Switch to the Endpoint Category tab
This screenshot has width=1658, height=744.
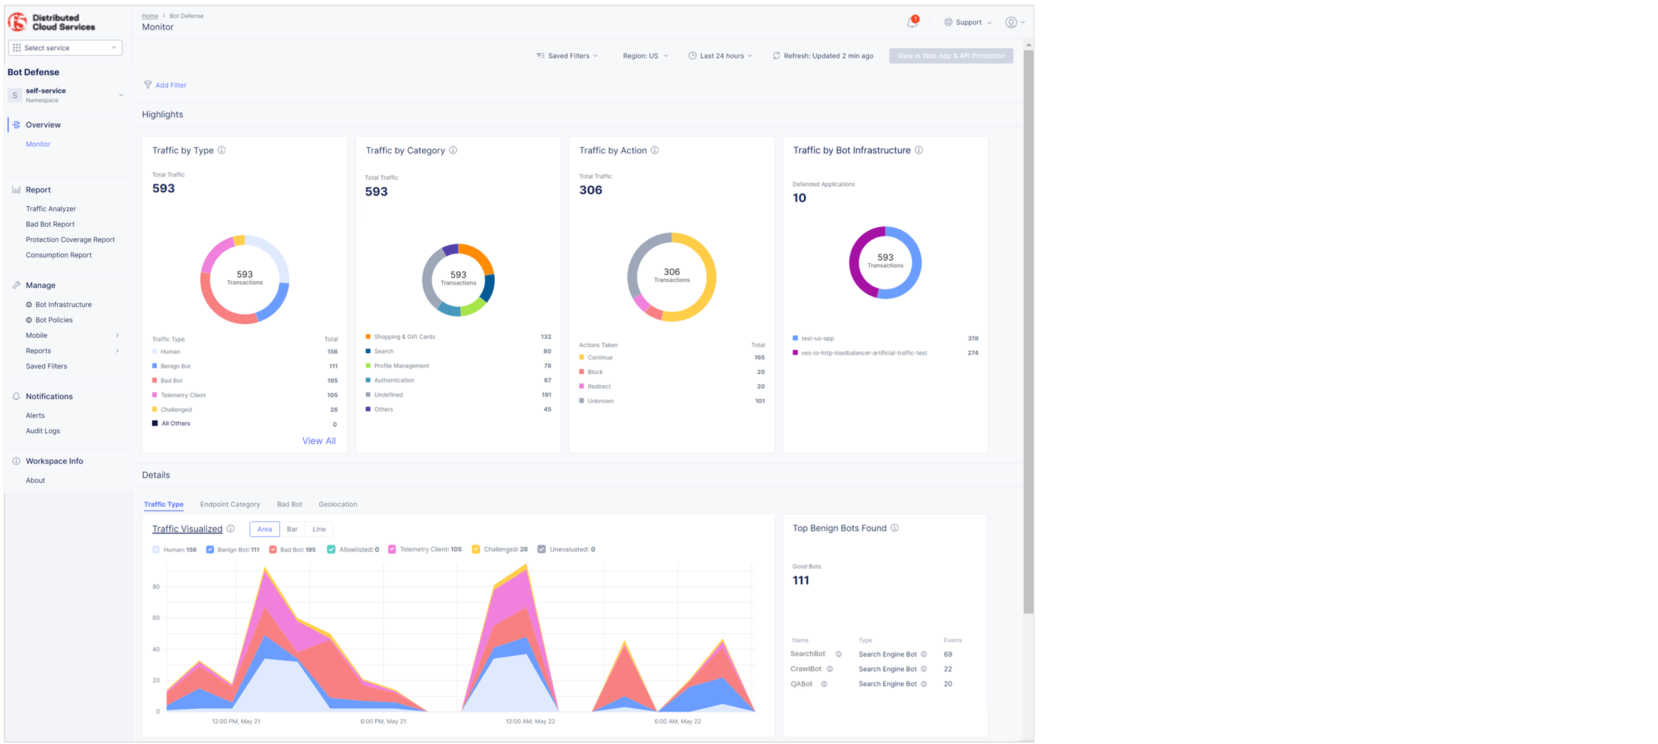pyautogui.click(x=230, y=504)
